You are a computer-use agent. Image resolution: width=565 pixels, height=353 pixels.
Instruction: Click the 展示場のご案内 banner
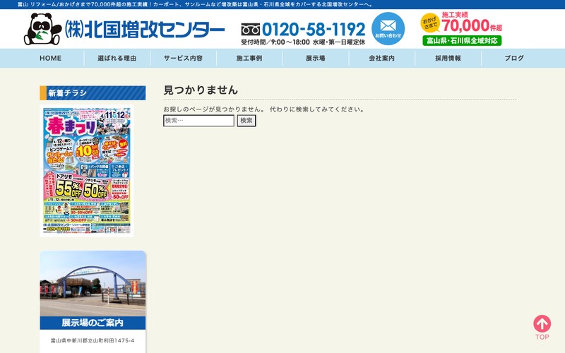(93, 323)
